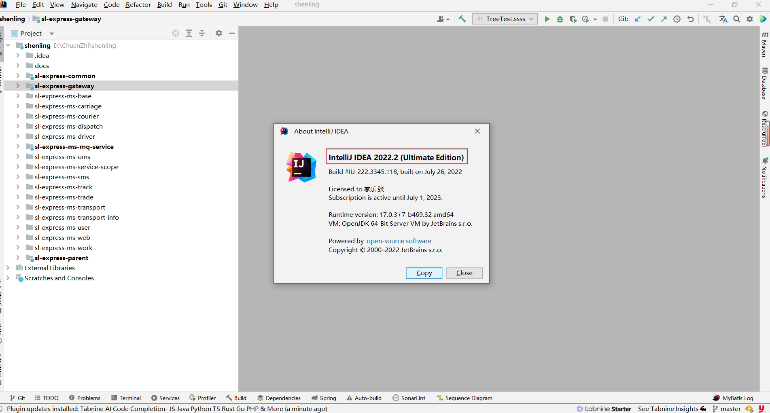This screenshot has height=413, width=770.
Task: Open the RestfulTool side panel
Action: click(x=764, y=129)
